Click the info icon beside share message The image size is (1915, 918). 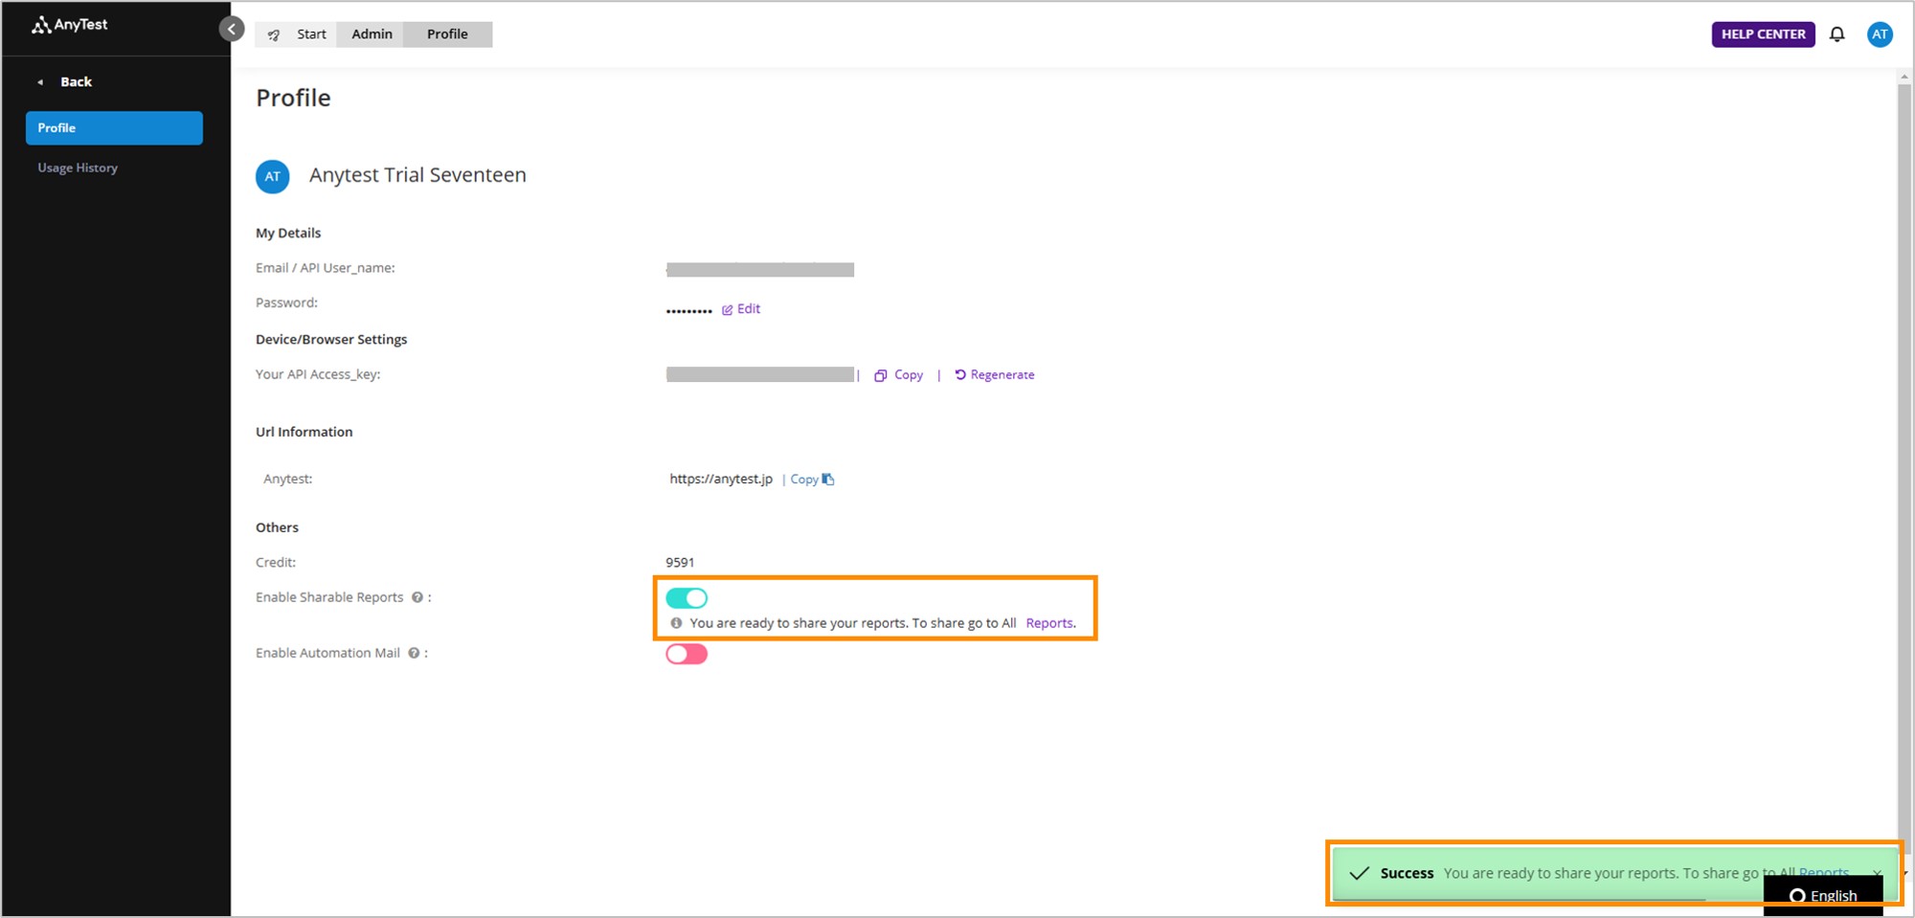[676, 623]
